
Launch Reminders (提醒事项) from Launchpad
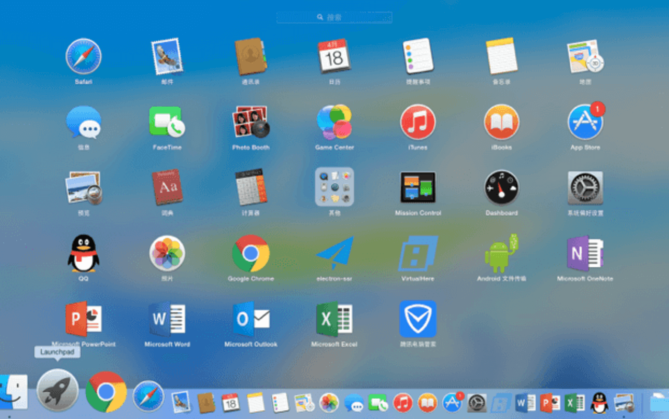(x=418, y=56)
